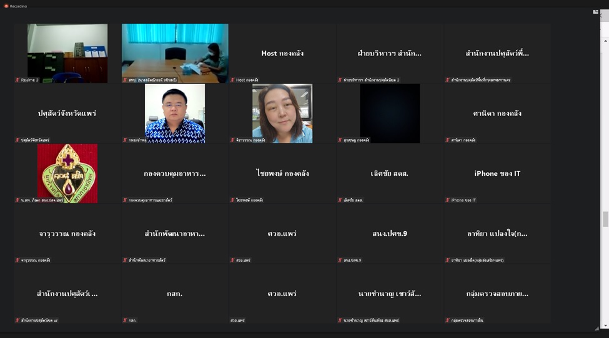The image size is (609, 338).
Task: Select the Realme 3 office video tile
Action: (x=67, y=52)
